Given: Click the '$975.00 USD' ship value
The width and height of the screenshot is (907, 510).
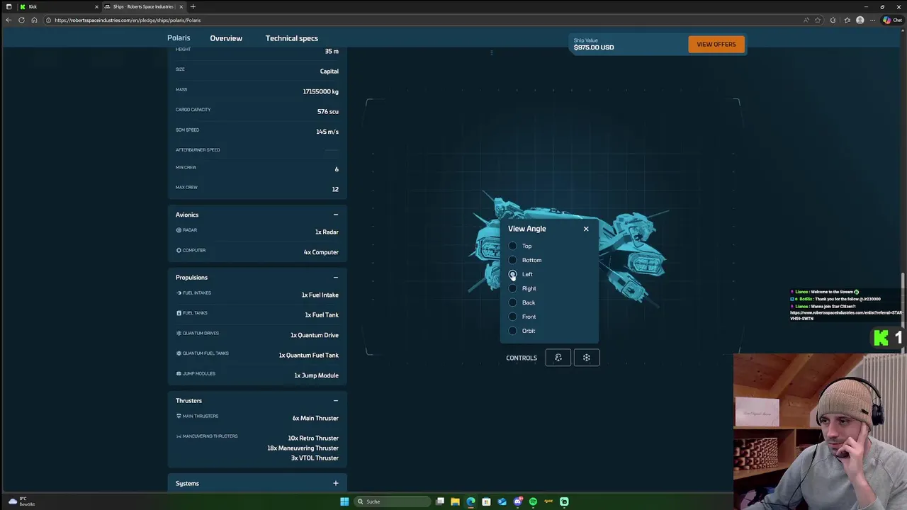Looking at the screenshot, I should 594,47.
